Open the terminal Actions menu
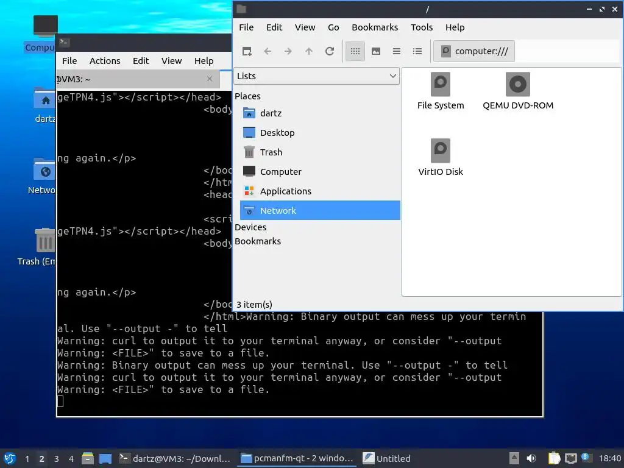This screenshot has height=468, width=624. [x=105, y=61]
